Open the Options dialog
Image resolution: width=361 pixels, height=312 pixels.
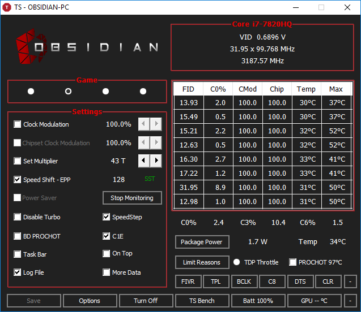(x=90, y=301)
